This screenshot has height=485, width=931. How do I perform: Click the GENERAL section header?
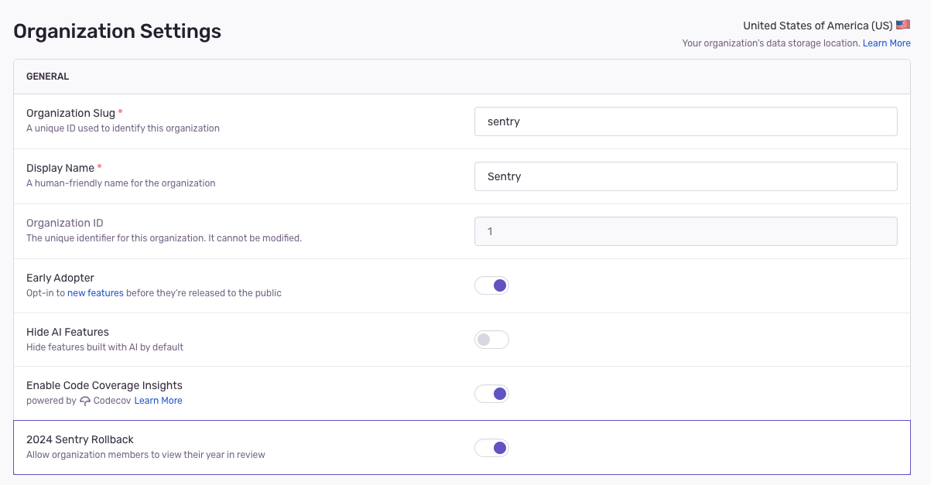coord(48,77)
